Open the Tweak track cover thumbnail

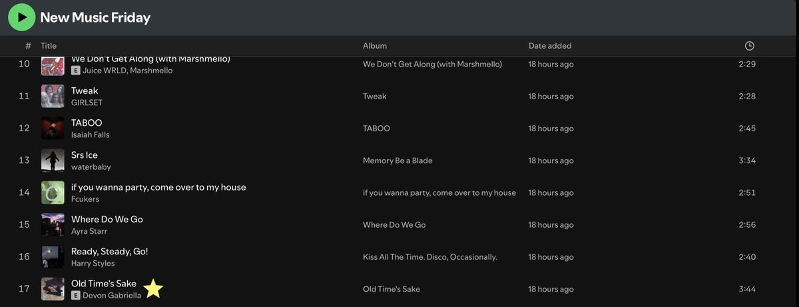tap(53, 96)
